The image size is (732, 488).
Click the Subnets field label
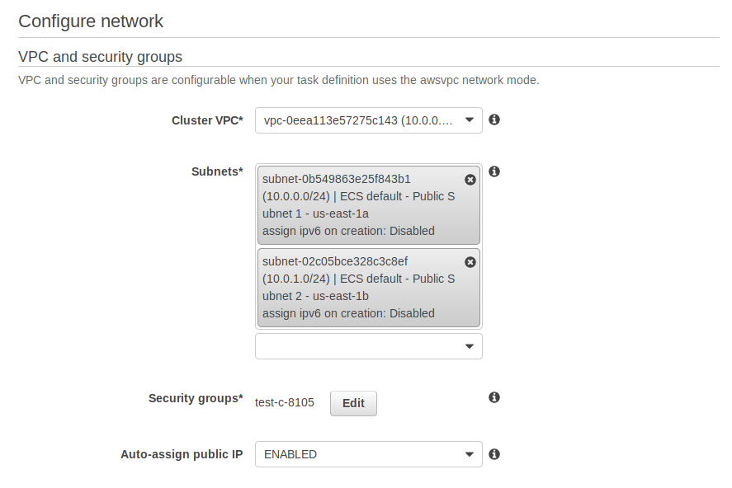tap(217, 171)
